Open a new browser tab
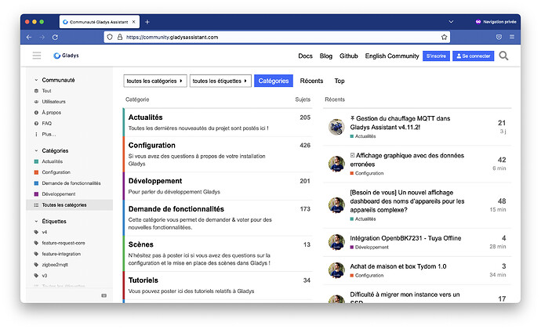This screenshot has height=329, width=541. pos(147,21)
